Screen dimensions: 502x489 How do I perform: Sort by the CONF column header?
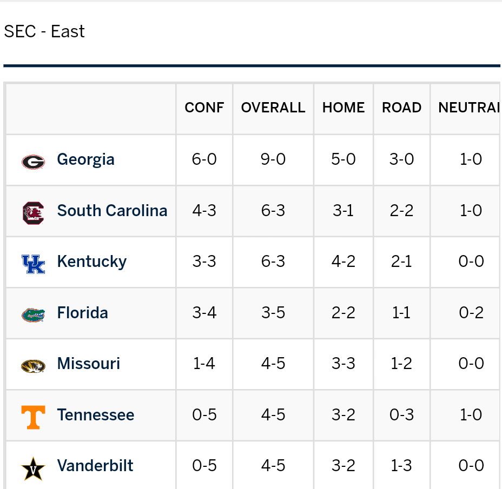click(204, 108)
